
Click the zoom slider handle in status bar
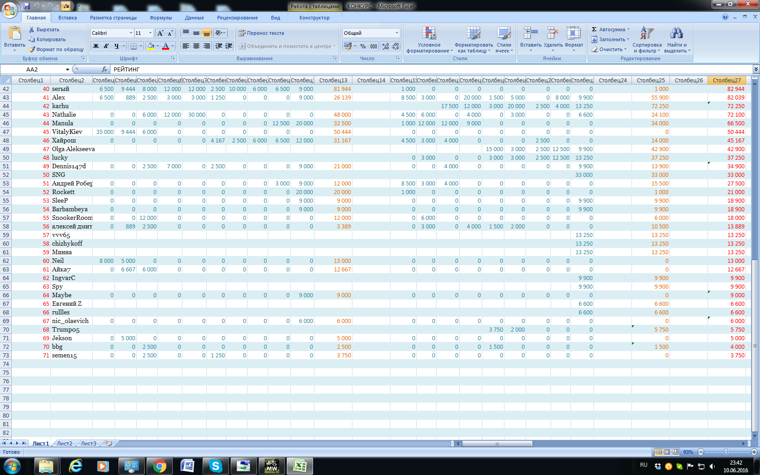(726, 452)
